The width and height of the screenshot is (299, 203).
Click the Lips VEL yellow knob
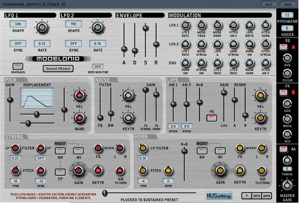[260, 95]
